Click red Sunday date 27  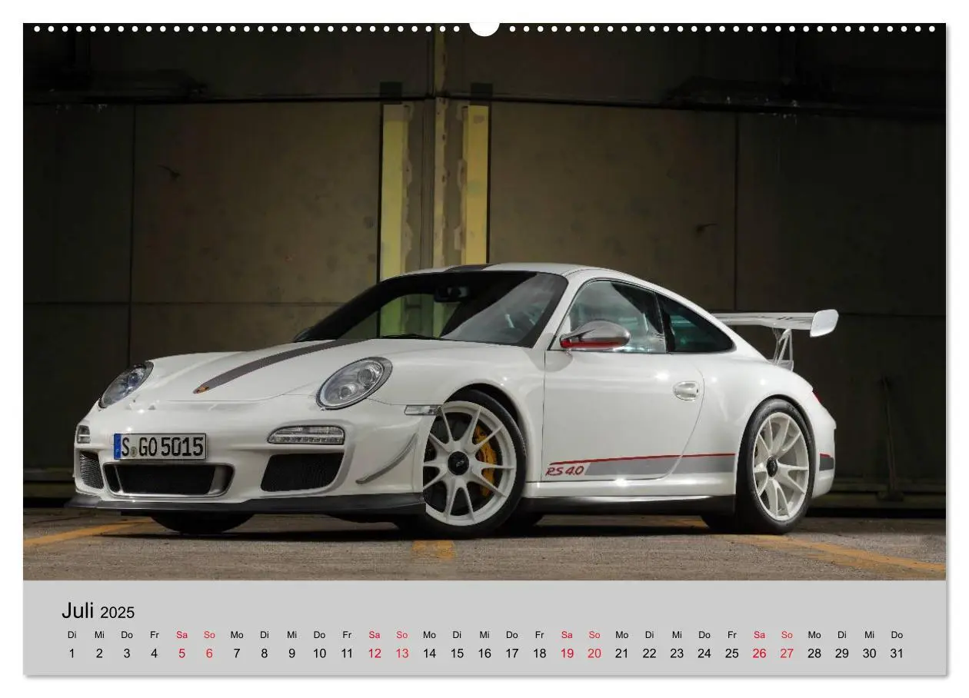pos(787,653)
